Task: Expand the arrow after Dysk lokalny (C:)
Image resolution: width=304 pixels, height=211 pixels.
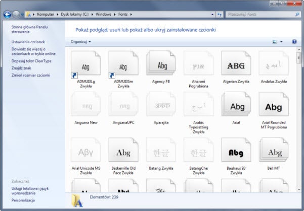Action: (92, 14)
